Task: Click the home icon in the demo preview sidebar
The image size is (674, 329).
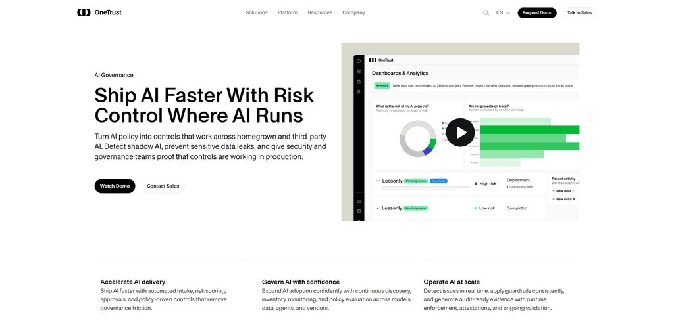Action: click(359, 61)
